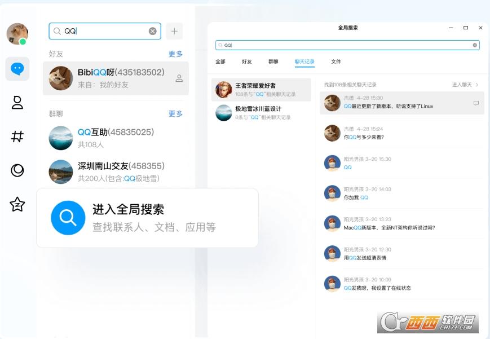490x339 pixels.
Task: Click the QQ互助 group avatar
Action: [x=61, y=138]
